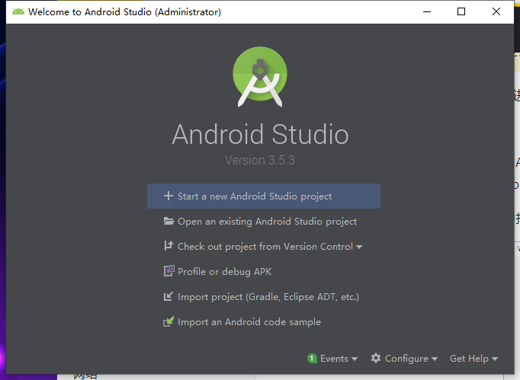Click the version control checkout icon

coord(169,246)
